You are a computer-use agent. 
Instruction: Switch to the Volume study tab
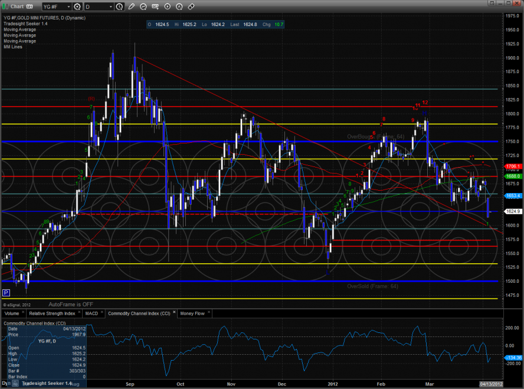(x=12, y=313)
